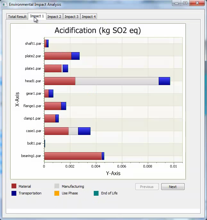The image size is (207, 220).
Task: Click the gray manufacturing segment of head1.par bar
Action: pyautogui.click(x=117, y=81)
